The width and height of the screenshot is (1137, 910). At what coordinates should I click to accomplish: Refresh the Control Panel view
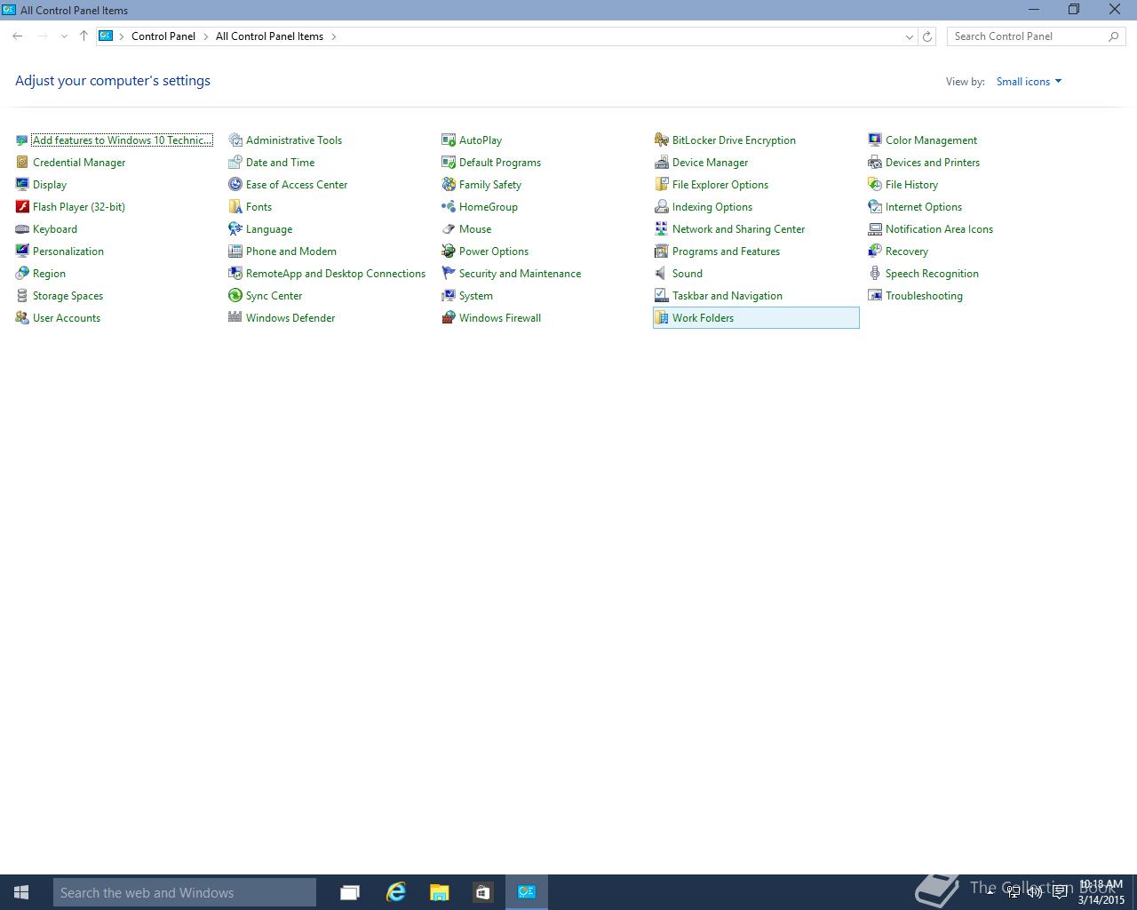927,36
